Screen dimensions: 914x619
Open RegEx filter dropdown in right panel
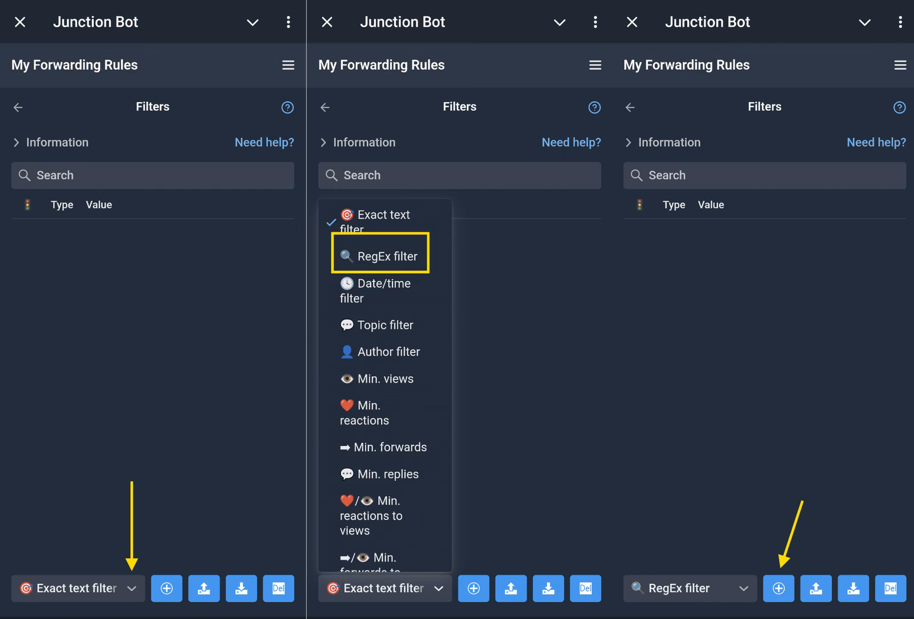click(690, 588)
